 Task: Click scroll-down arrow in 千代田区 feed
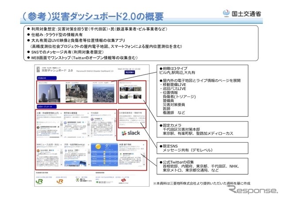(x=115, y=136)
